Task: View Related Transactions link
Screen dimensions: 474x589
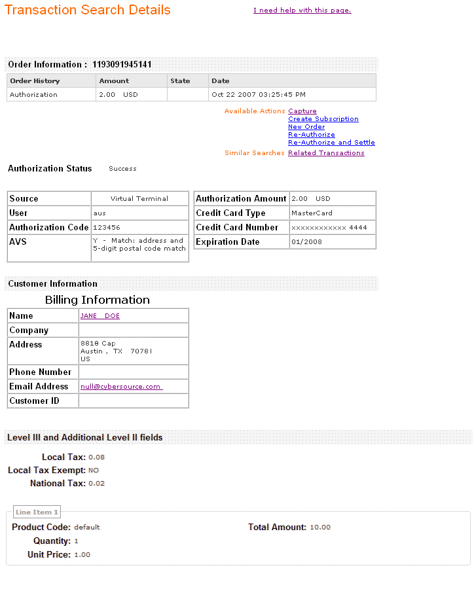Action: [326, 153]
